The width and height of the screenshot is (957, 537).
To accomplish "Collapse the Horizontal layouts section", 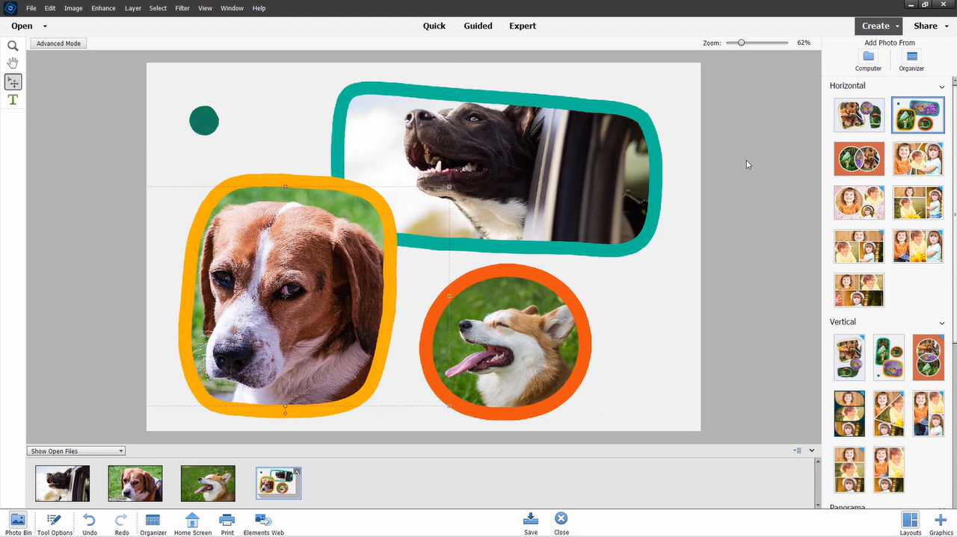I will (941, 86).
